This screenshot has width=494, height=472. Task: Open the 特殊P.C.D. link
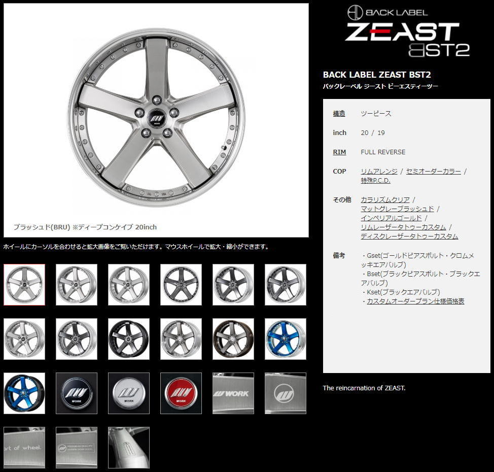pos(375,181)
